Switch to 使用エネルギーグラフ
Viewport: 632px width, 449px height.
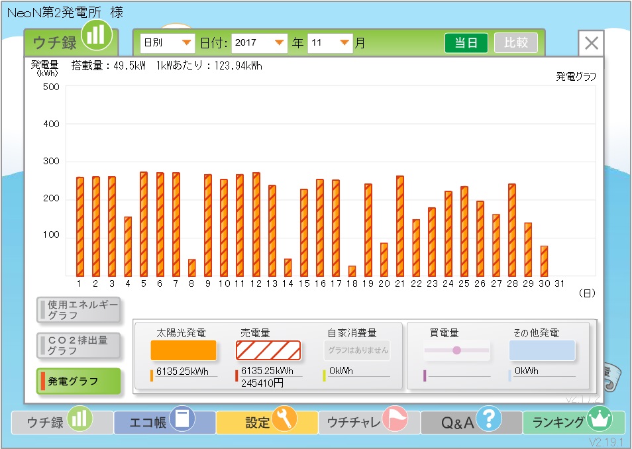(79, 310)
